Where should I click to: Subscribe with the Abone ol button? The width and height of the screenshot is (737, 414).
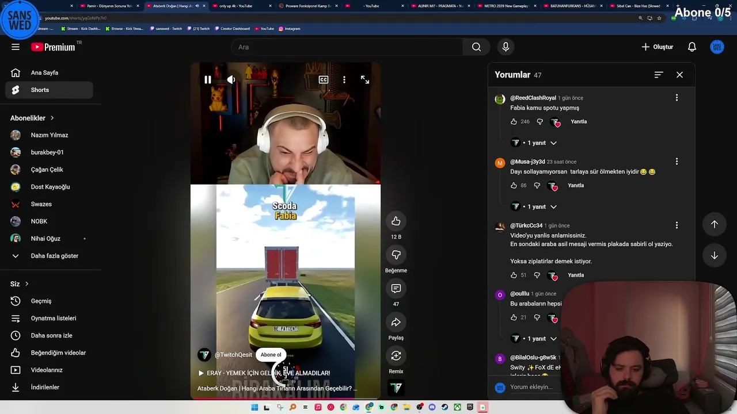click(271, 355)
